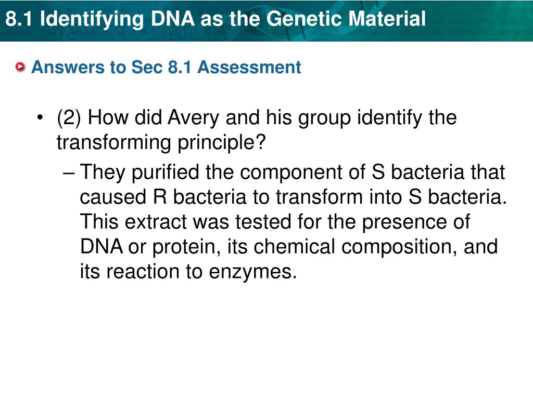Select the word 'DNA' in the answer
The width and height of the screenshot is (533, 399).
tap(101, 246)
